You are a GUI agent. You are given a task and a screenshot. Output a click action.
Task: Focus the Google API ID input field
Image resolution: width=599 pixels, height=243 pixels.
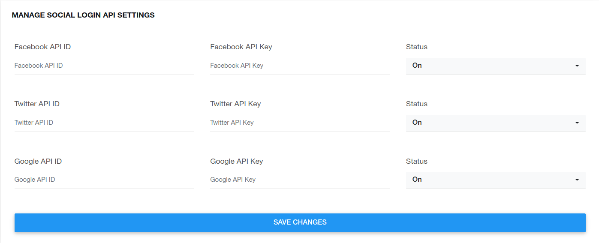click(104, 180)
